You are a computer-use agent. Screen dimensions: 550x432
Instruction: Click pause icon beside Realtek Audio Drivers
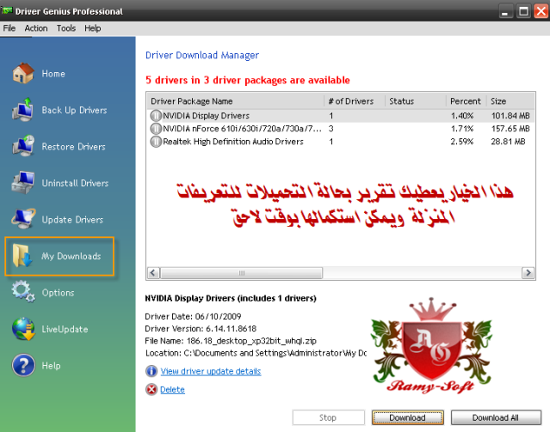156,142
